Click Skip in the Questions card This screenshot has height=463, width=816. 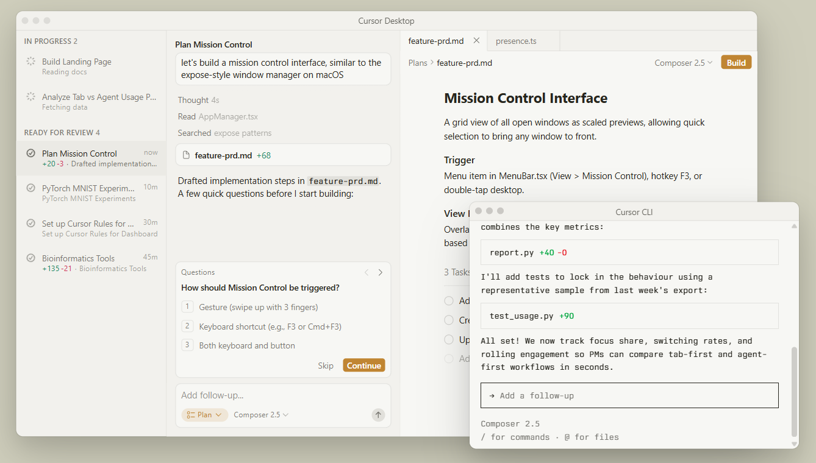(x=326, y=366)
